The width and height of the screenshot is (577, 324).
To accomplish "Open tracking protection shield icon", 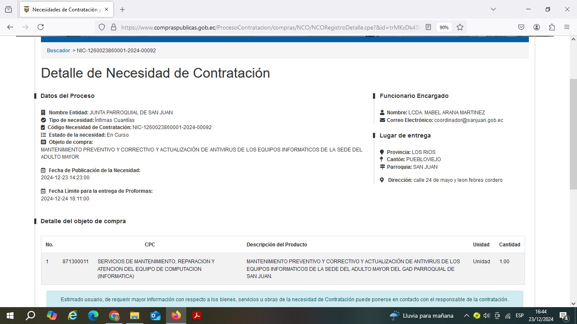I will click(102, 27).
